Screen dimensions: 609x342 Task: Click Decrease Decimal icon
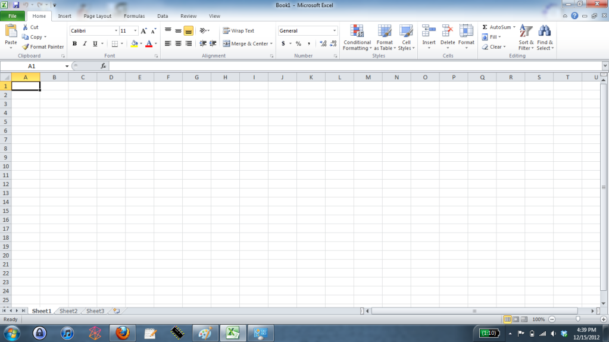point(333,43)
